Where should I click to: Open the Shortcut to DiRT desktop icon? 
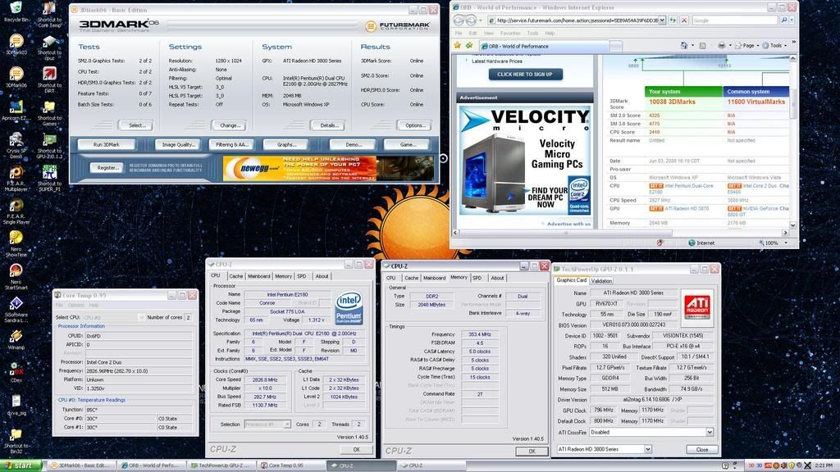(49, 80)
